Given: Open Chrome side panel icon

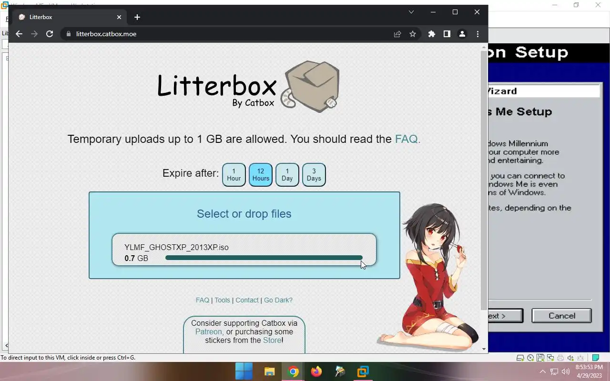Looking at the screenshot, I should coord(447,34).
